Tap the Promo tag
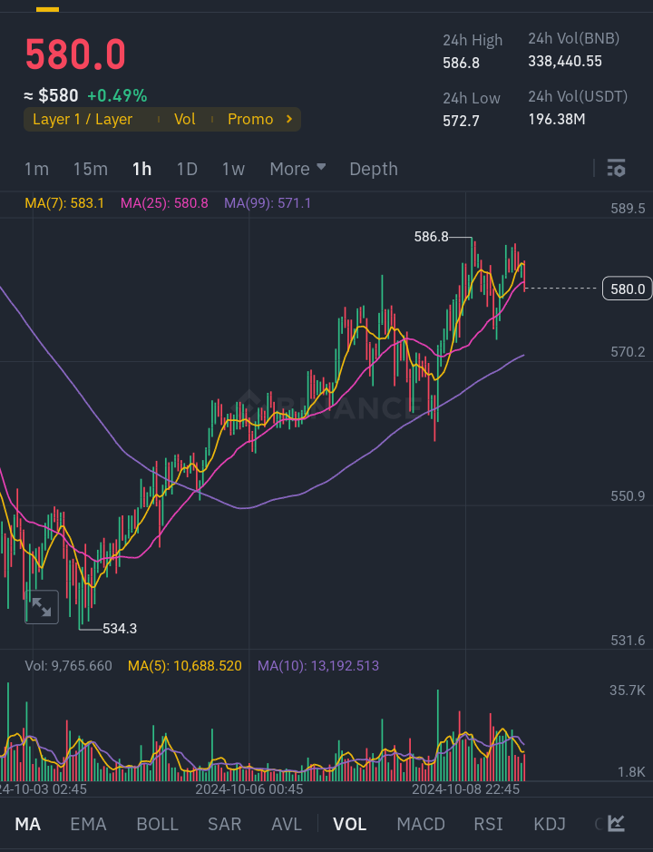This screenshot has width=653, height=852. [250, 119]
